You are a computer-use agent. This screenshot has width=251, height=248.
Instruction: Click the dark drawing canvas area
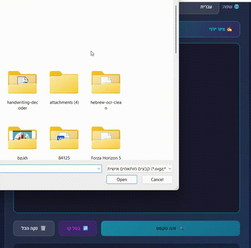208,126
